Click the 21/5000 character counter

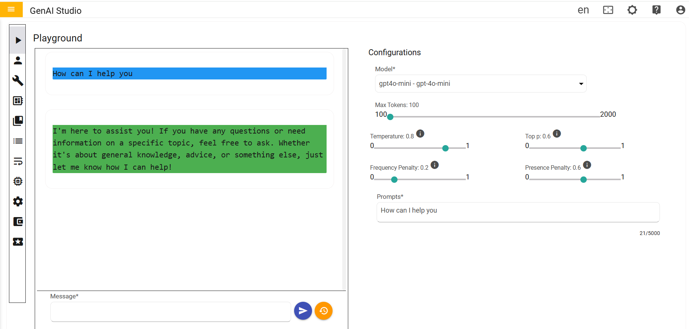(650, 233)
